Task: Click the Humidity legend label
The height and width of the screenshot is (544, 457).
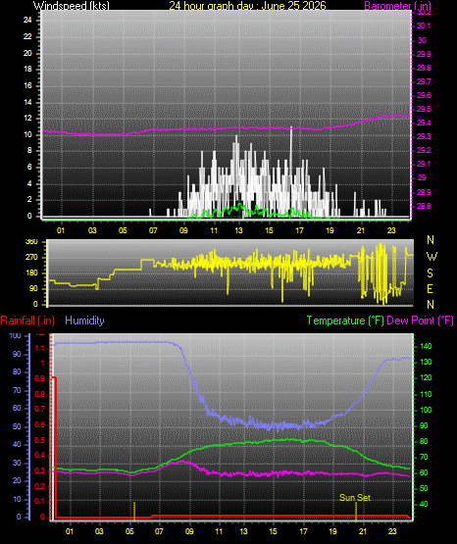Action: pos(84,321)
